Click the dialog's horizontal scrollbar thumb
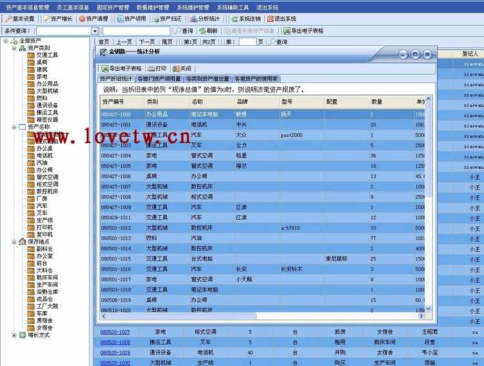This screenshot has width=484, height=366. (x=181, y=316)
